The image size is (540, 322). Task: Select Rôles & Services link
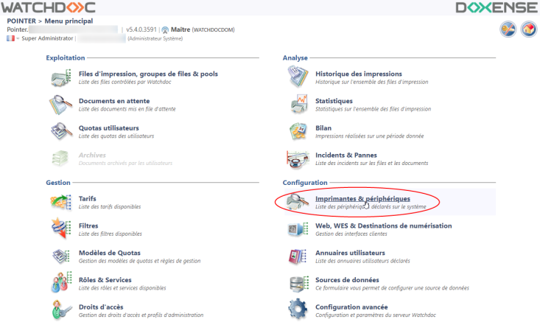pyautogui.click(x=105, y=280)
